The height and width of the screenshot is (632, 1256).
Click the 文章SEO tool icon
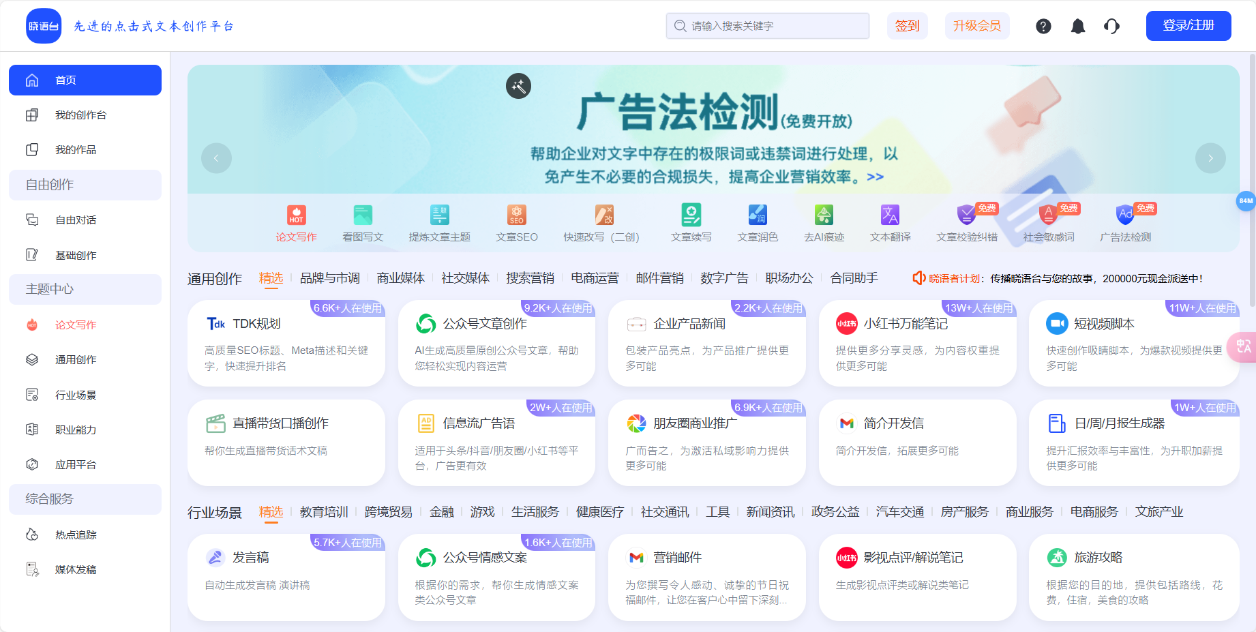(x=517, y=215)
